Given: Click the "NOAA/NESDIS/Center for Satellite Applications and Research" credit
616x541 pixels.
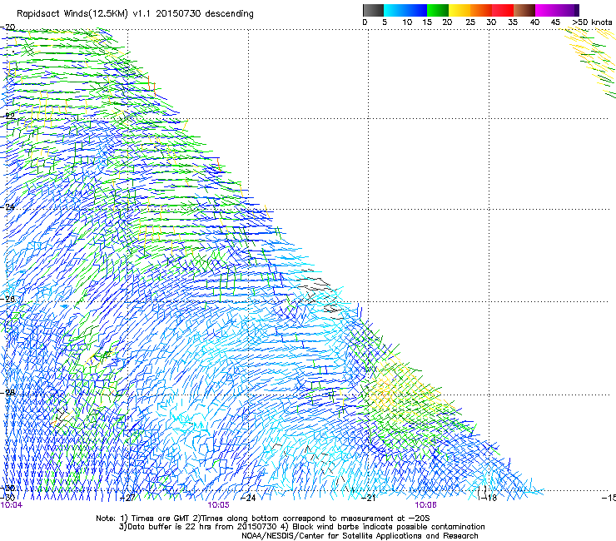Looking at the screenshot, I should pos(360,536).
